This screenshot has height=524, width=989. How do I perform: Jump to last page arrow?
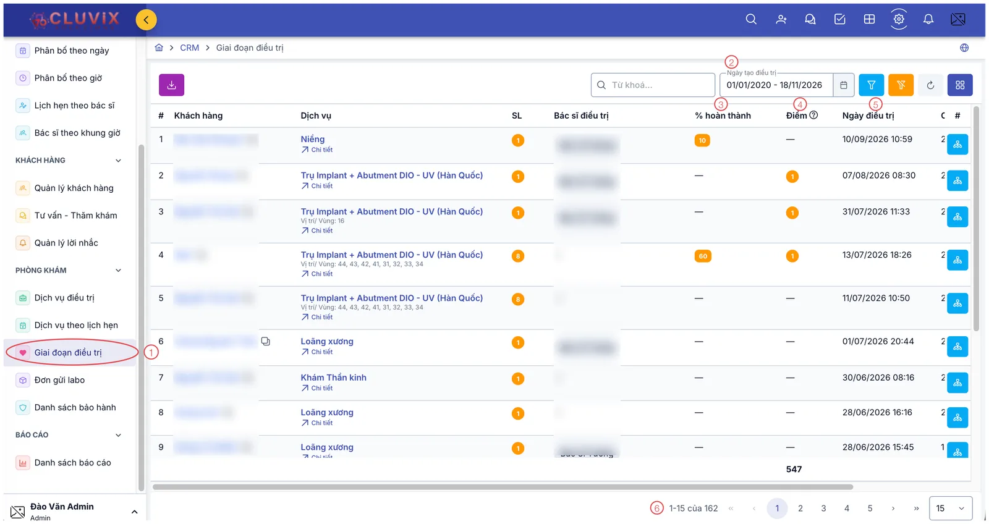(916, 508)
